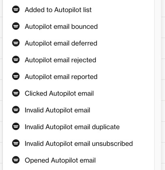Click the icon beside Invalid Autopilot email unsubscribed
165x170 pixels.
pos(16,143)
